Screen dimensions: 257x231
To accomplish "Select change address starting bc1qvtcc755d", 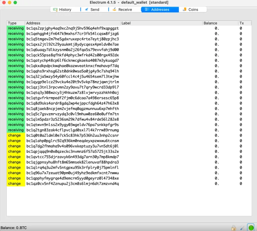I will pyautogui.click(x=73, y=157).
